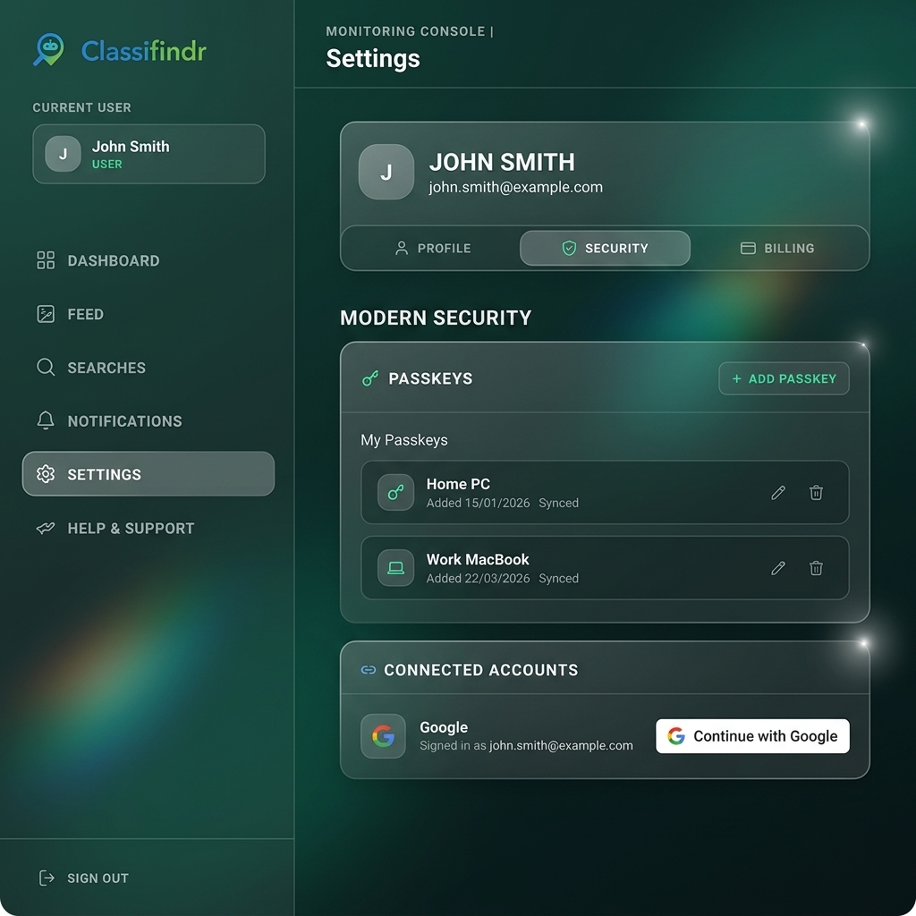Click the USER role label

(107, 165)
